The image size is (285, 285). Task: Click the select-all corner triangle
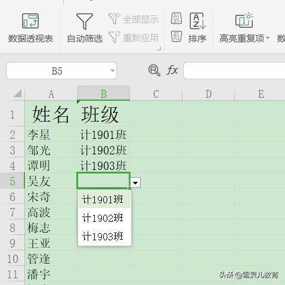coord(18,94)
